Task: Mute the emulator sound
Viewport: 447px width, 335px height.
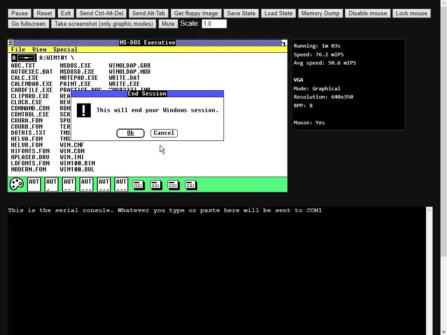Action: 168,24
